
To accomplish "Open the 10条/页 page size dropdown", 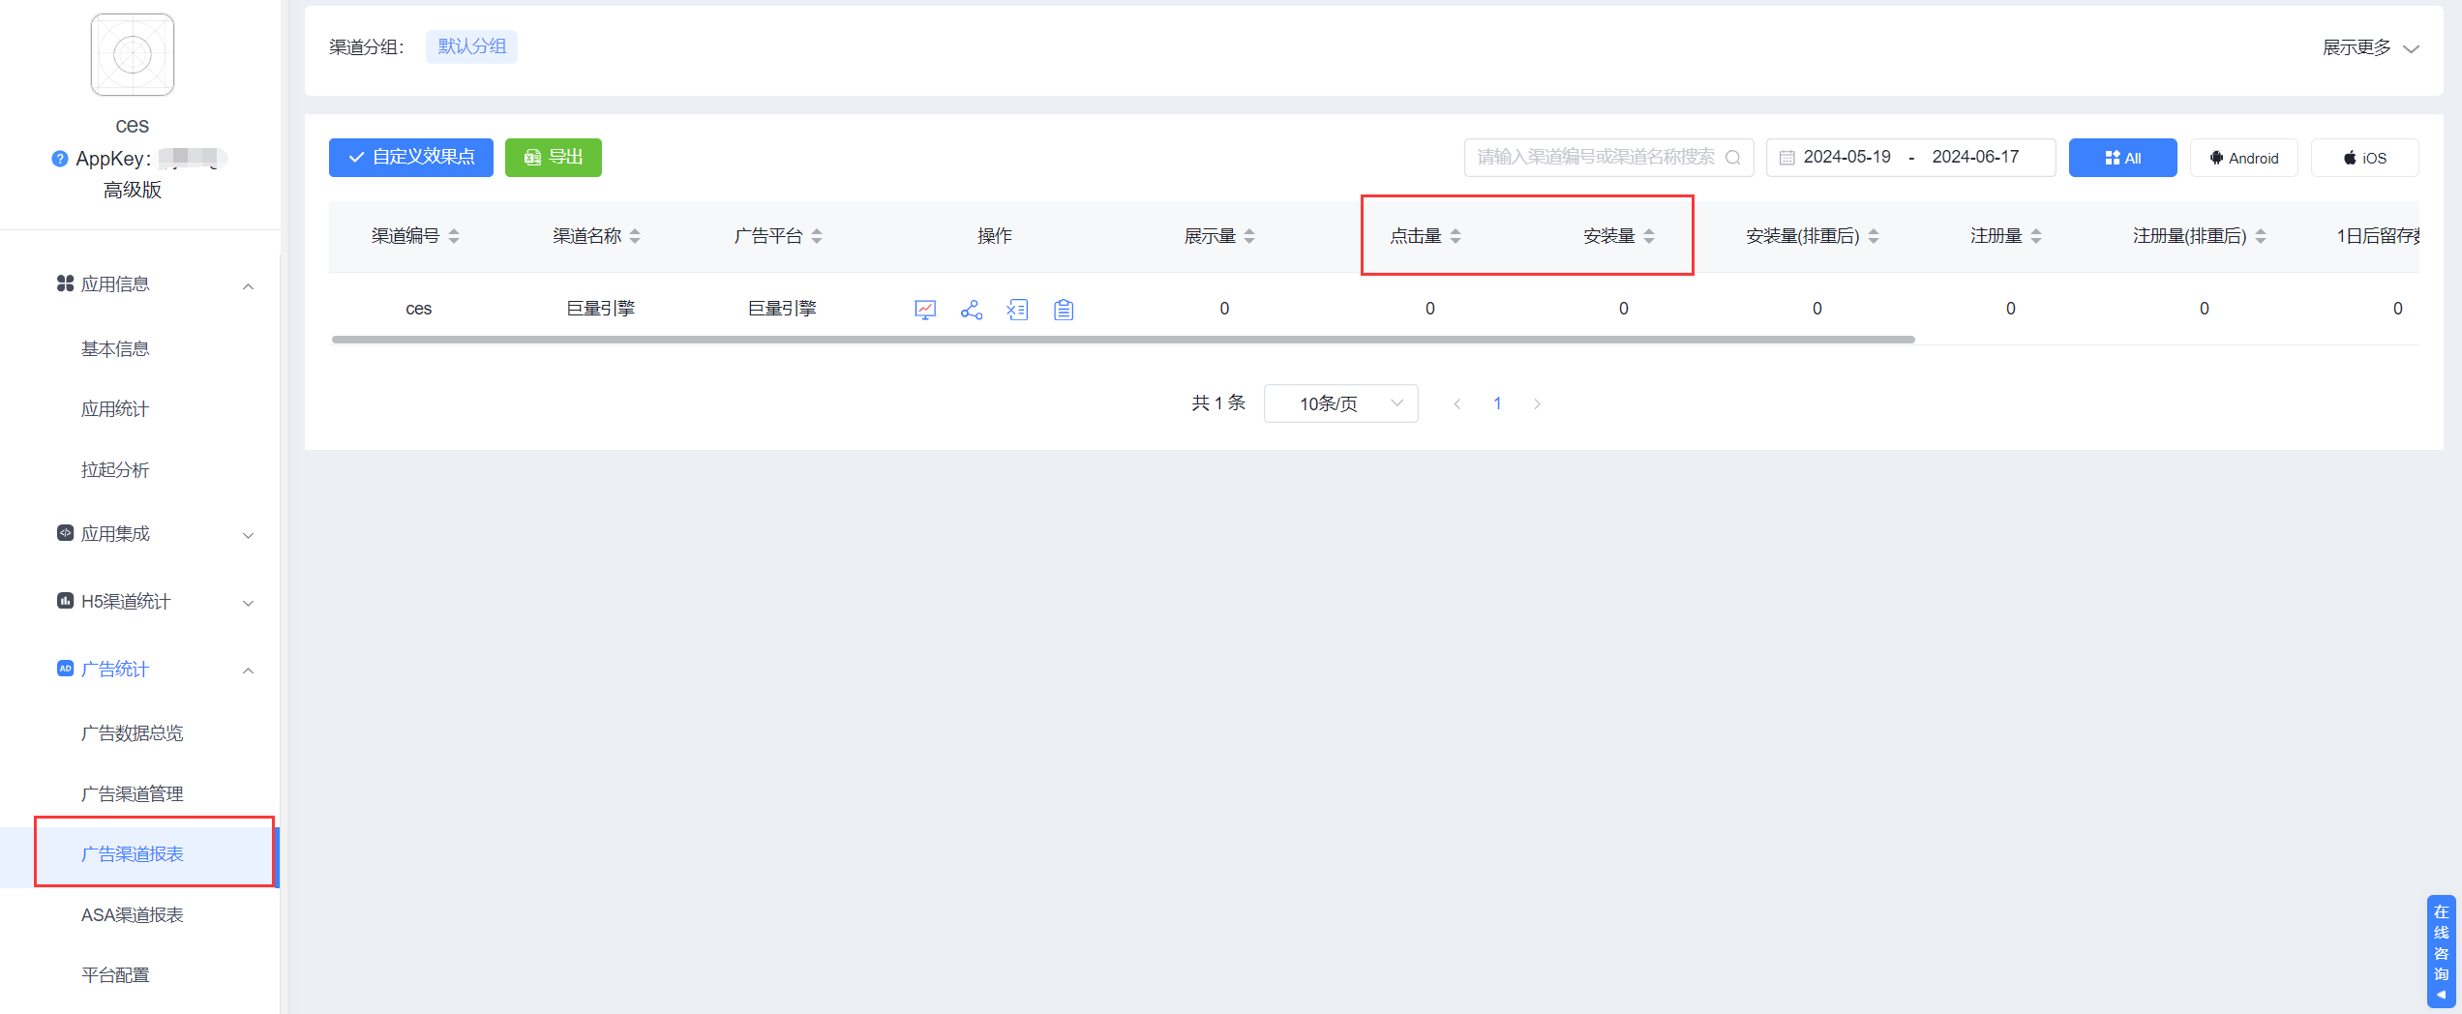I will click(x=1341, y=403).
